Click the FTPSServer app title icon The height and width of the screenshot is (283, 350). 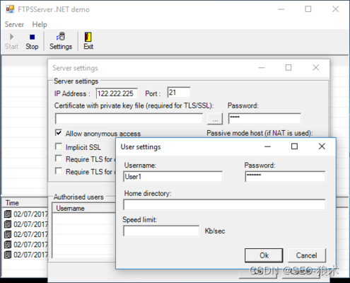pyautogui.click(x=10, y=9)
